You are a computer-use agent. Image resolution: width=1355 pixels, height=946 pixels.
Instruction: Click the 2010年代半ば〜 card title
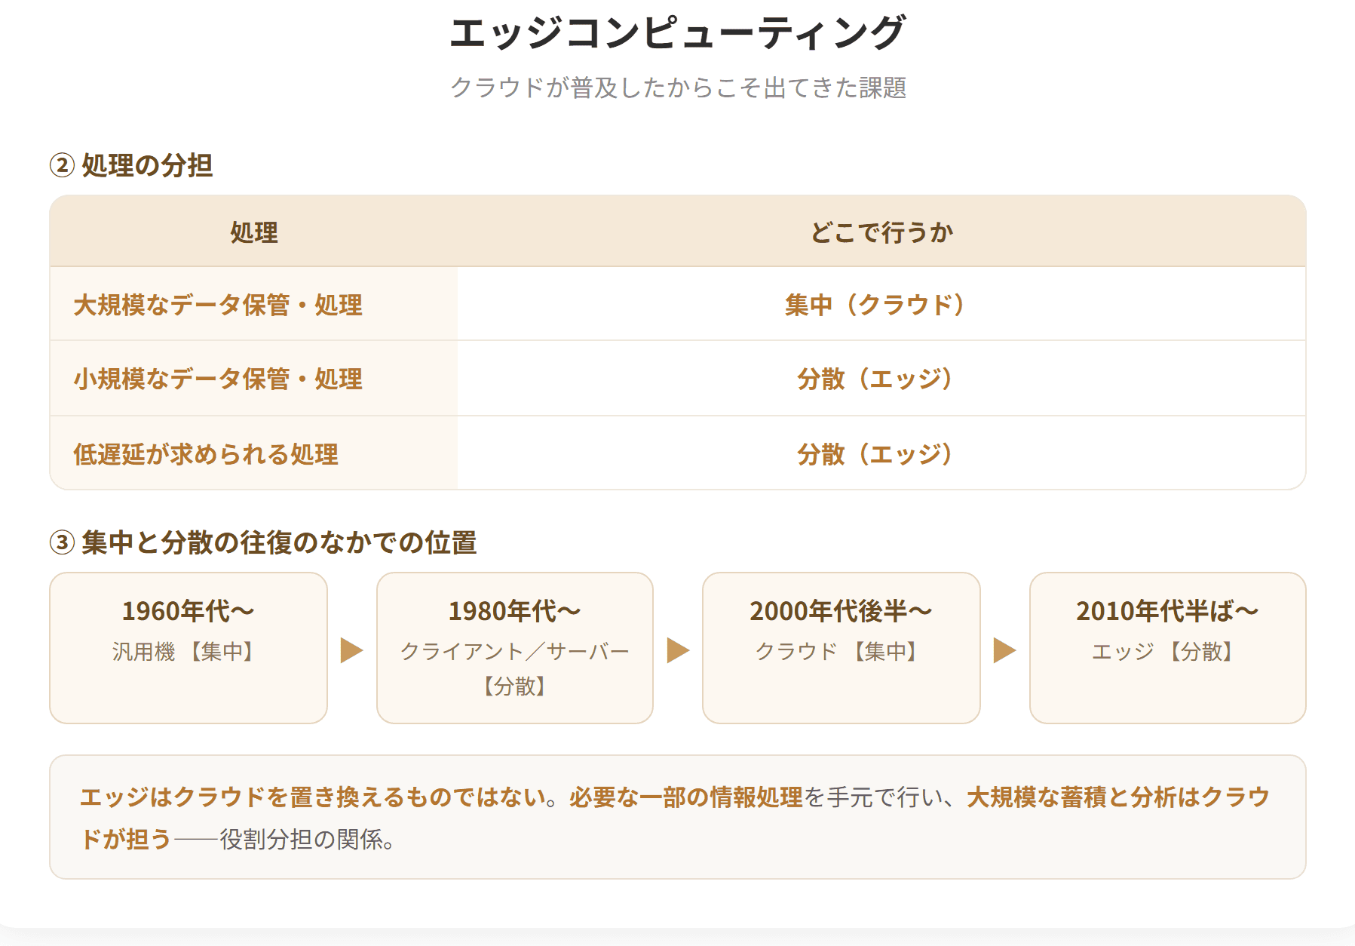[1168, 611]
